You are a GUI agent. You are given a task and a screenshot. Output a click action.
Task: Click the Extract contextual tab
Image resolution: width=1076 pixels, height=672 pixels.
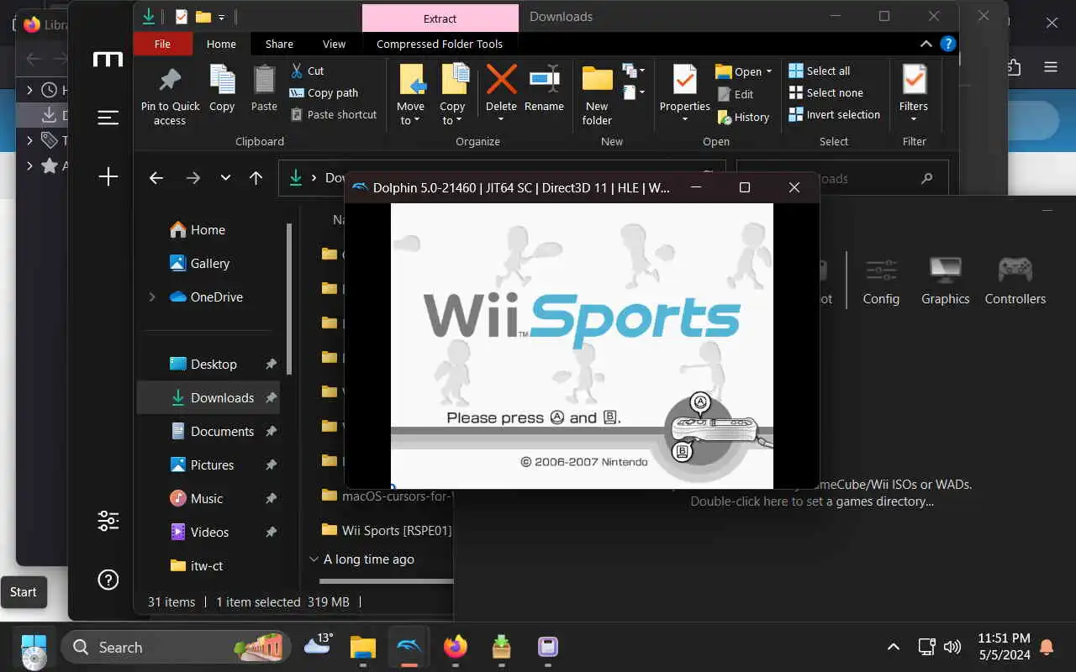click(x=440, y=18)
